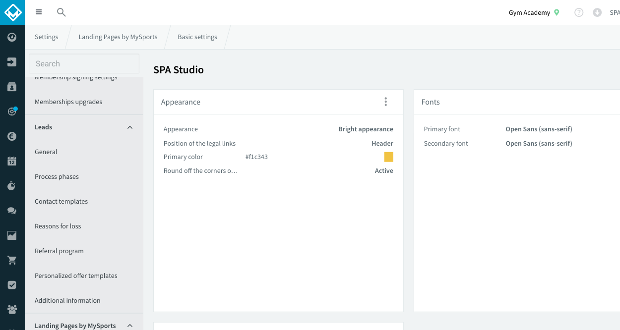Click the Secondary font Open Sans value
Image resolution: width=620 pixels, height=330 pixels.
539,144
